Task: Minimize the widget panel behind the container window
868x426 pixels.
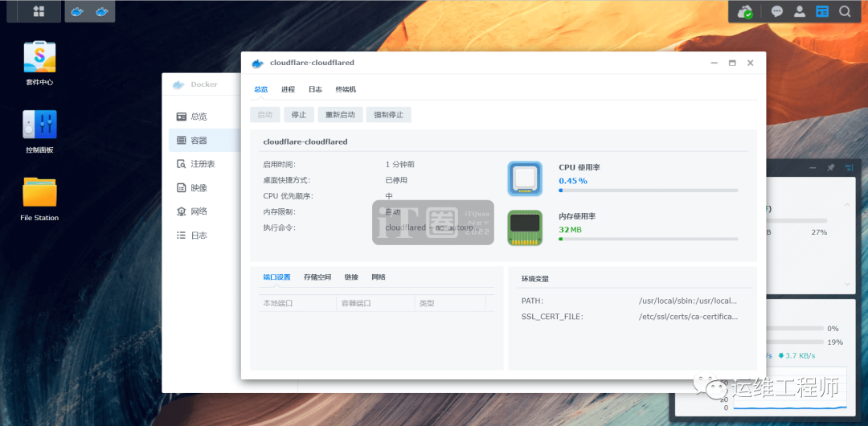Action: coord(813,167)
